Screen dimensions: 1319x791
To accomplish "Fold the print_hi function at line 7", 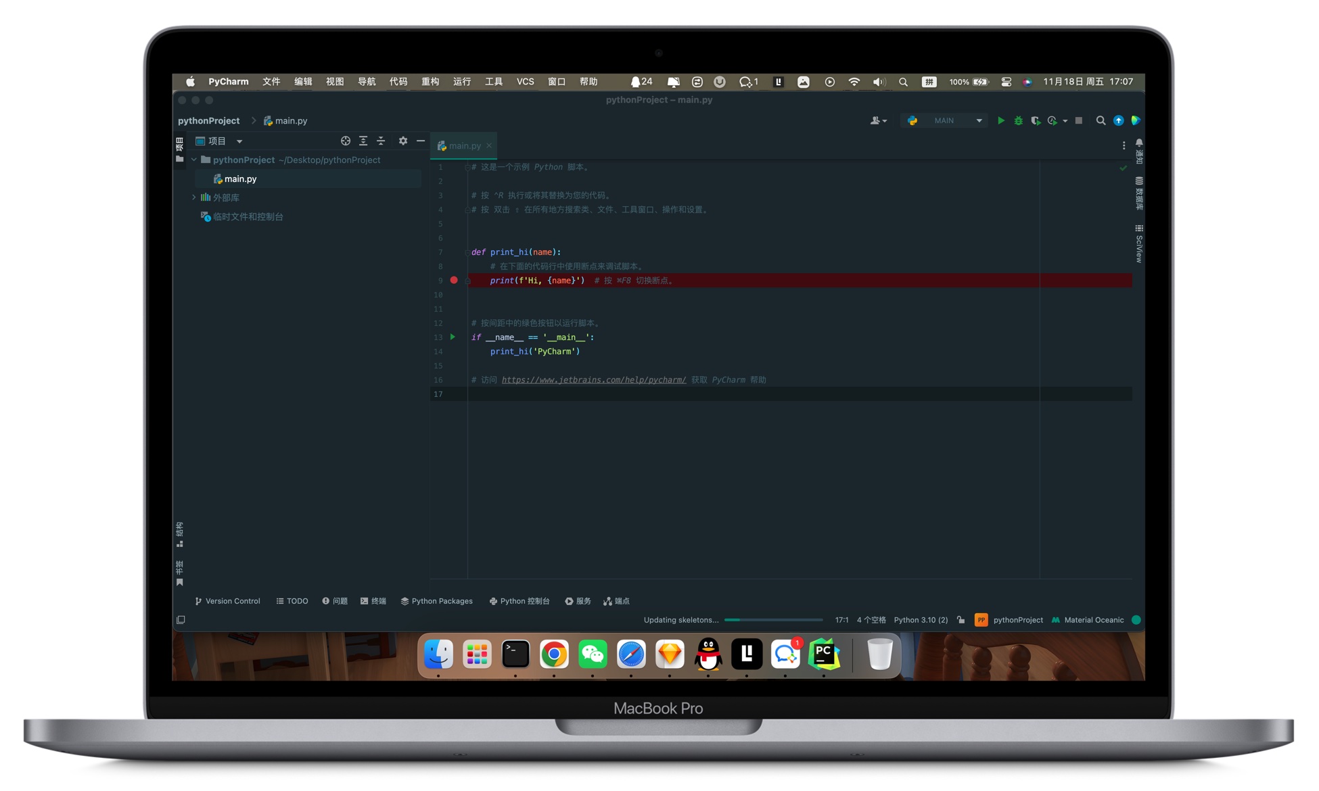I will coord(467,252).
